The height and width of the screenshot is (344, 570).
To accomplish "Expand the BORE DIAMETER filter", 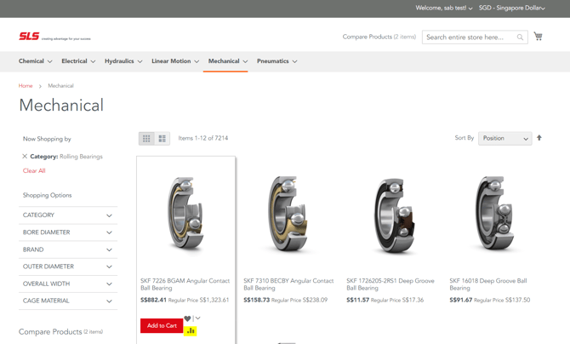I will (x=68, y=232).
